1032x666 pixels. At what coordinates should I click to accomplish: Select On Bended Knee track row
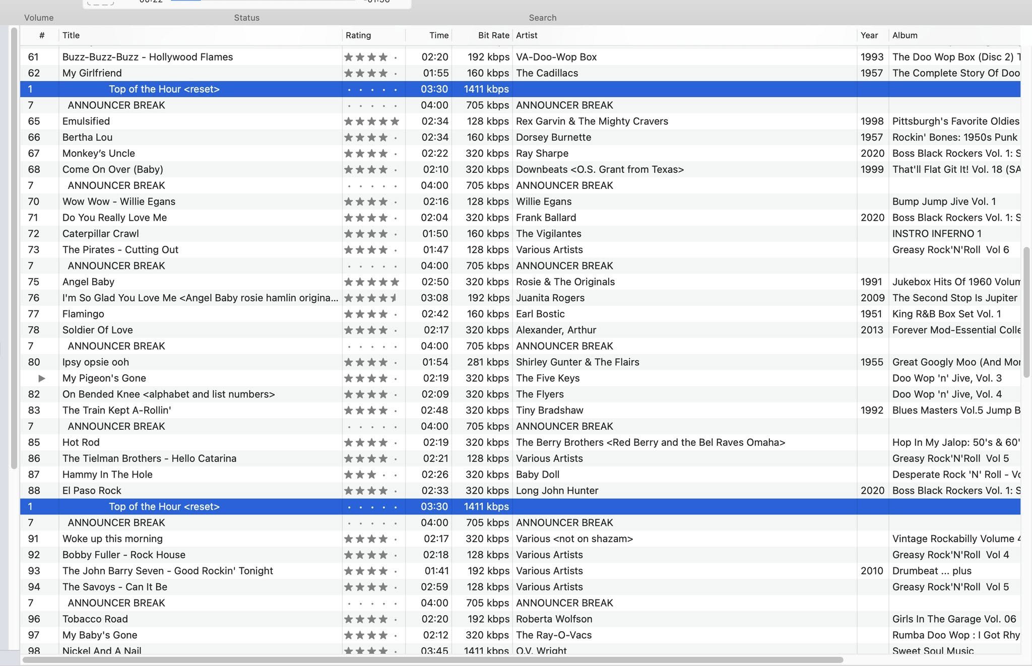[x=520, y=394]
